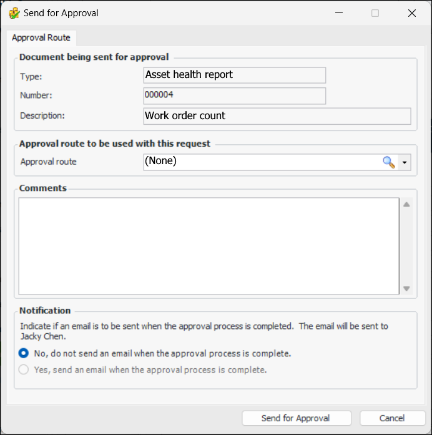Viewport: 432px width, 435px height.
Task: Click the Send for Approval title bar icon
Action: [x=14, y=12]
